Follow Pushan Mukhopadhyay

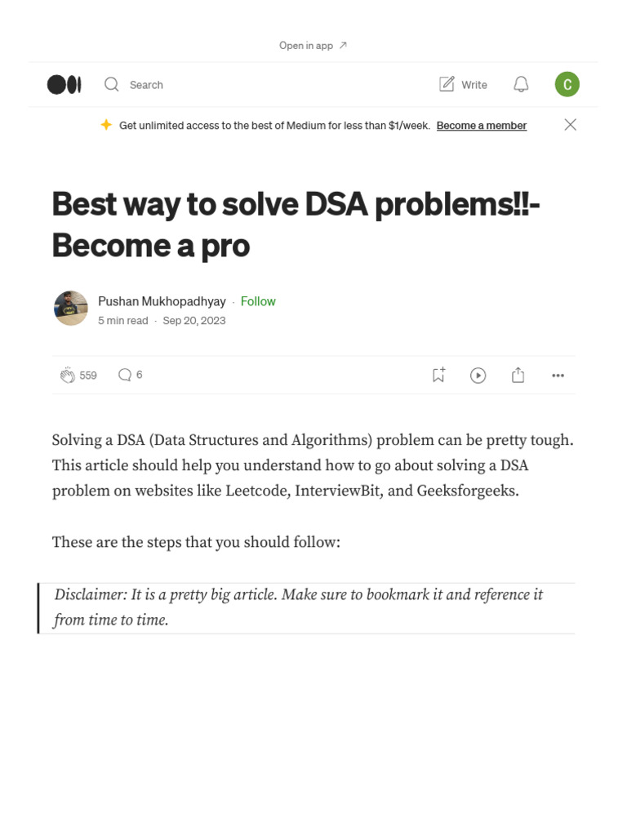pyautogui.click(x=258, y=301)
